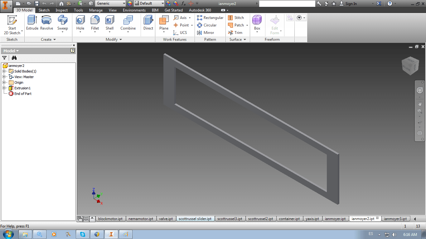Click the navigation wheel icon

point(420,90)
